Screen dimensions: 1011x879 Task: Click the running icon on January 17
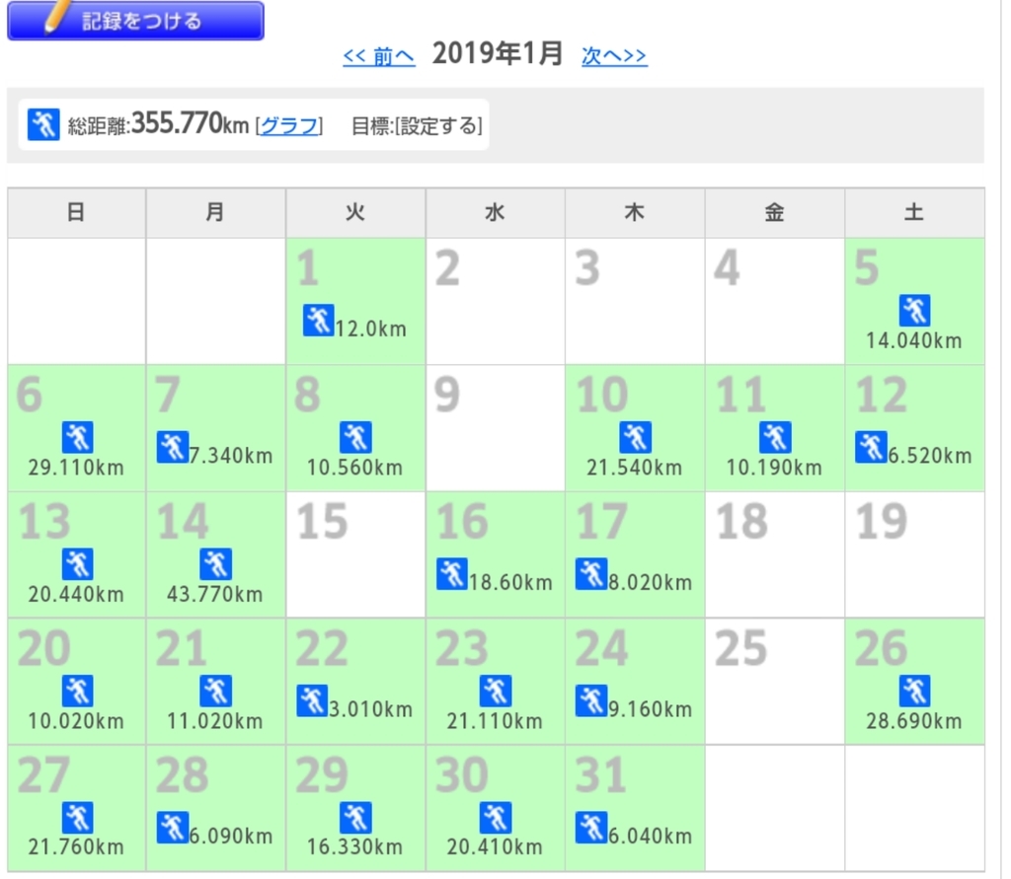pyautogui.click(x=591, y=574)
